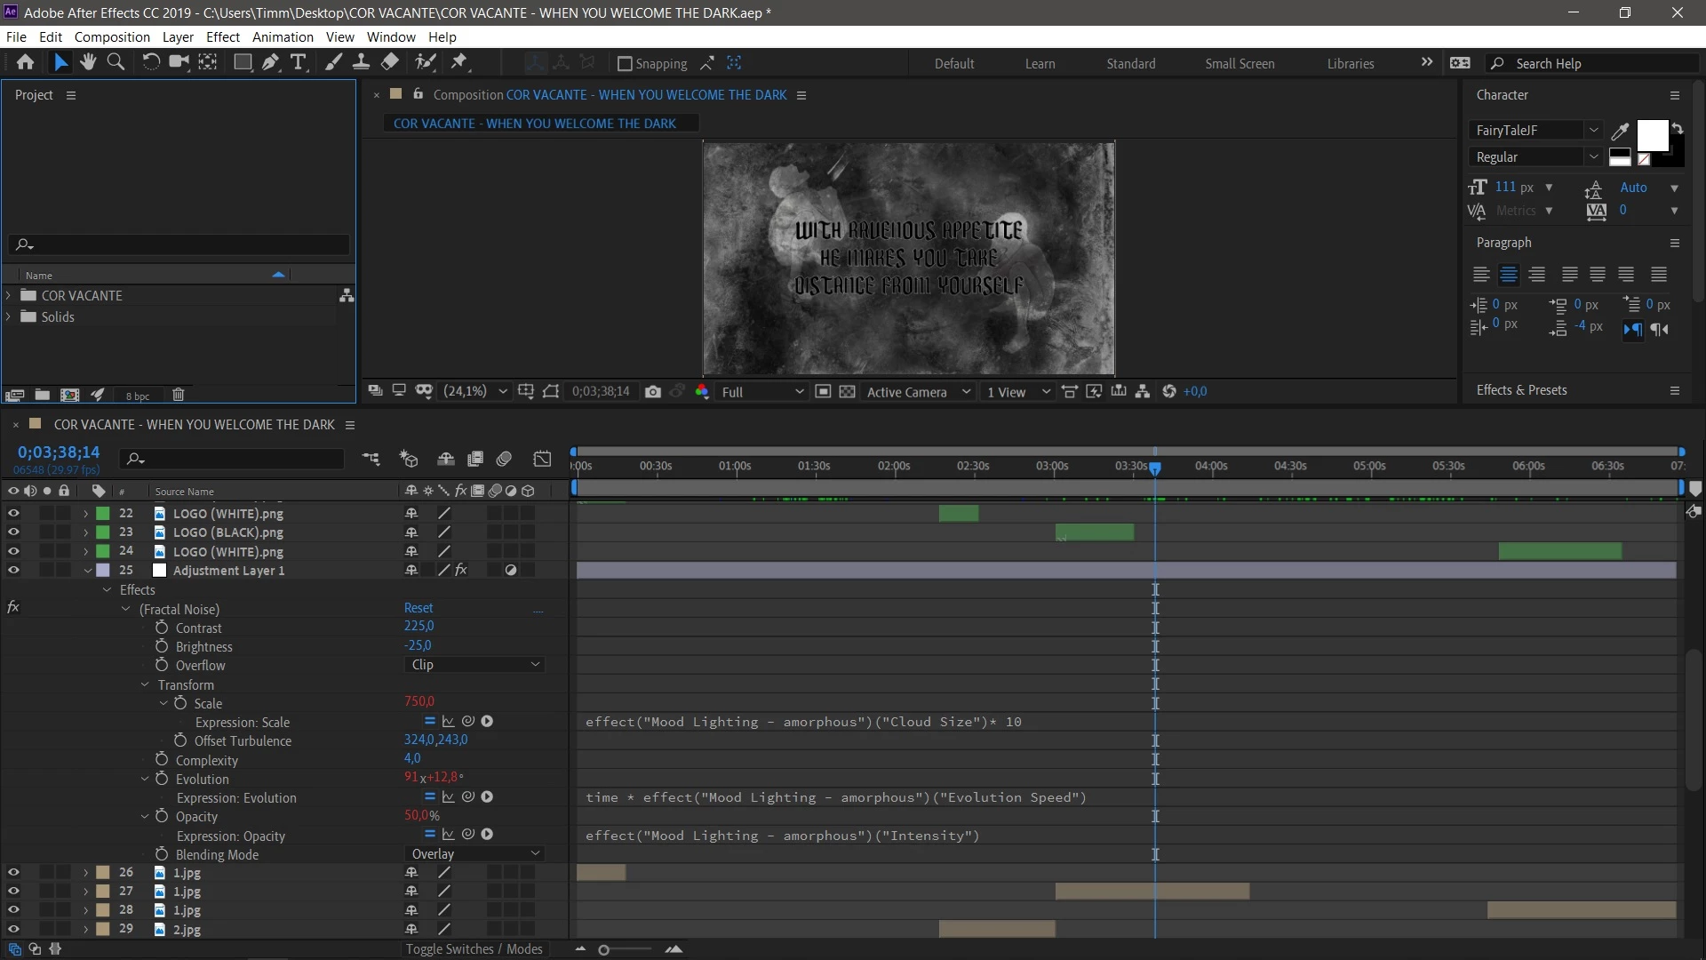Select the Hand tool
Viewport: 1706px width, 960px height.
(x=87, y=62)
